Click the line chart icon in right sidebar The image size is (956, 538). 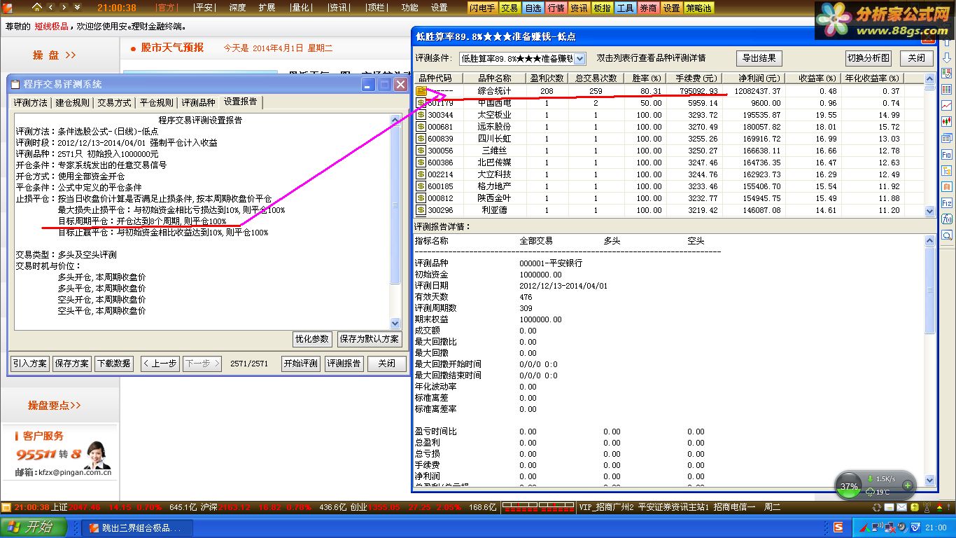click(x=947, y=106)
